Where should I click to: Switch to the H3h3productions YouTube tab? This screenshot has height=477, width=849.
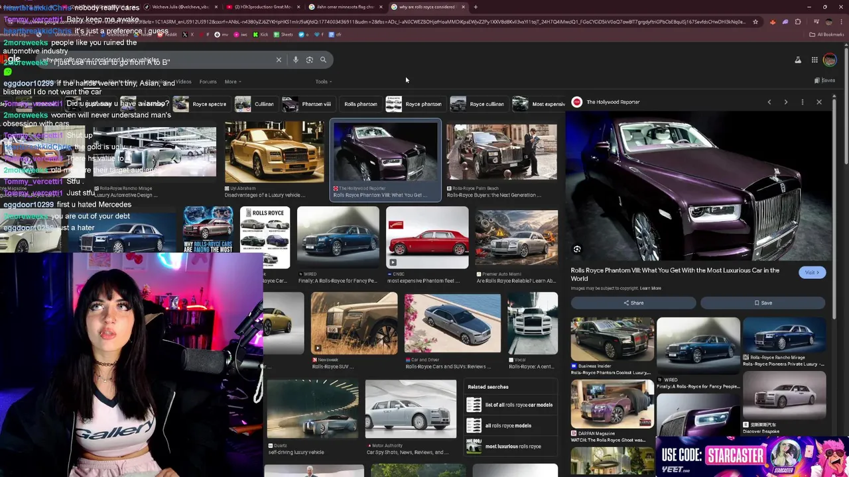coord(264,7)
